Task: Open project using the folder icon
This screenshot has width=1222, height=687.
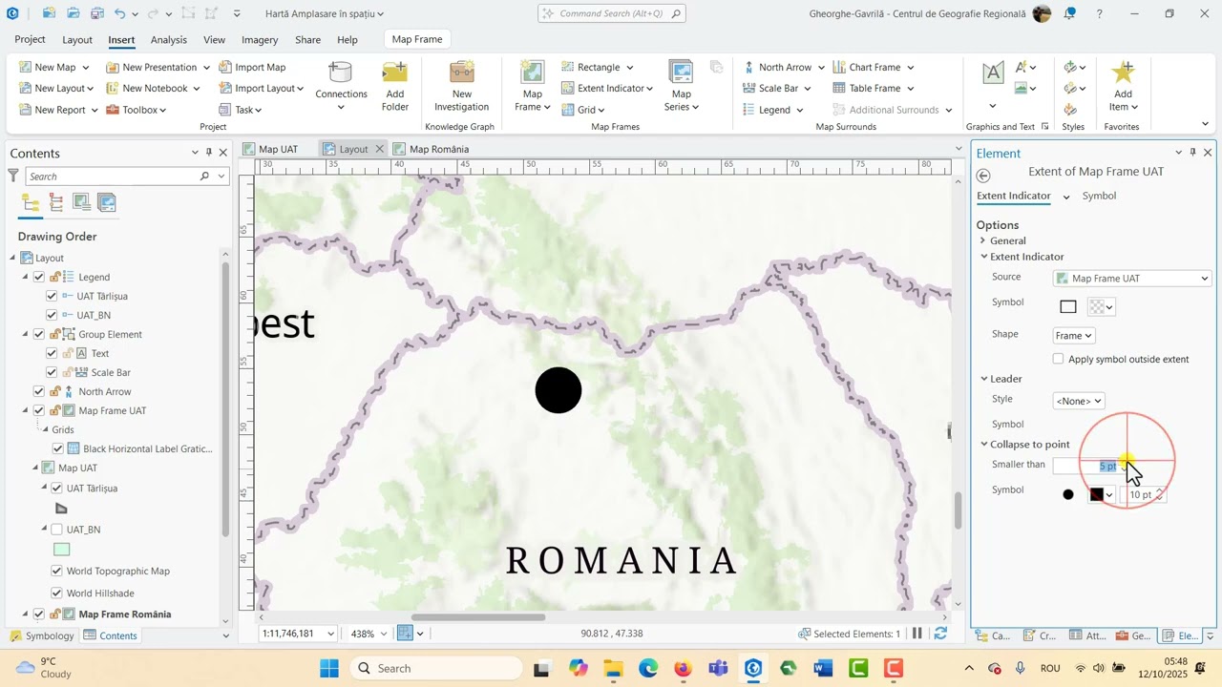Action: [74, 13]
